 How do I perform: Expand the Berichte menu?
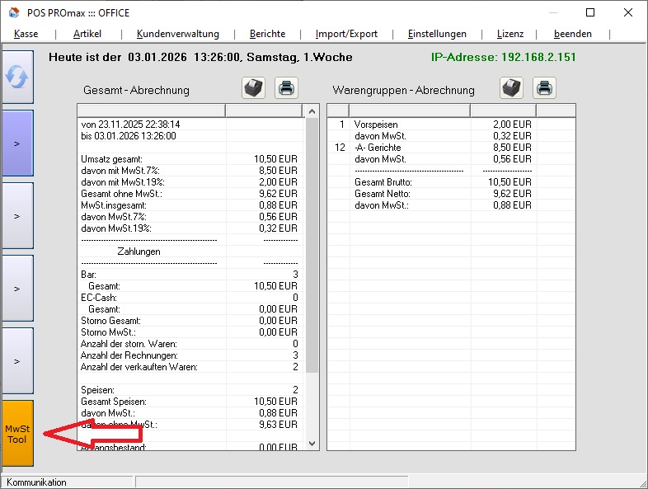tap(267, 34)
